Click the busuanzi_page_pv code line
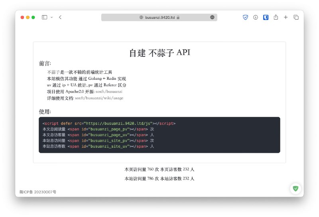Screen dimensions: 319x217 coord(98,129)
